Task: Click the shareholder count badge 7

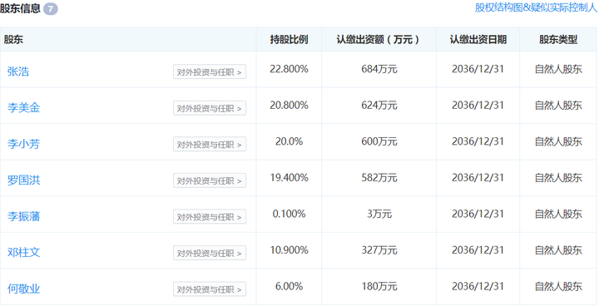Action: tap(51, 9)
